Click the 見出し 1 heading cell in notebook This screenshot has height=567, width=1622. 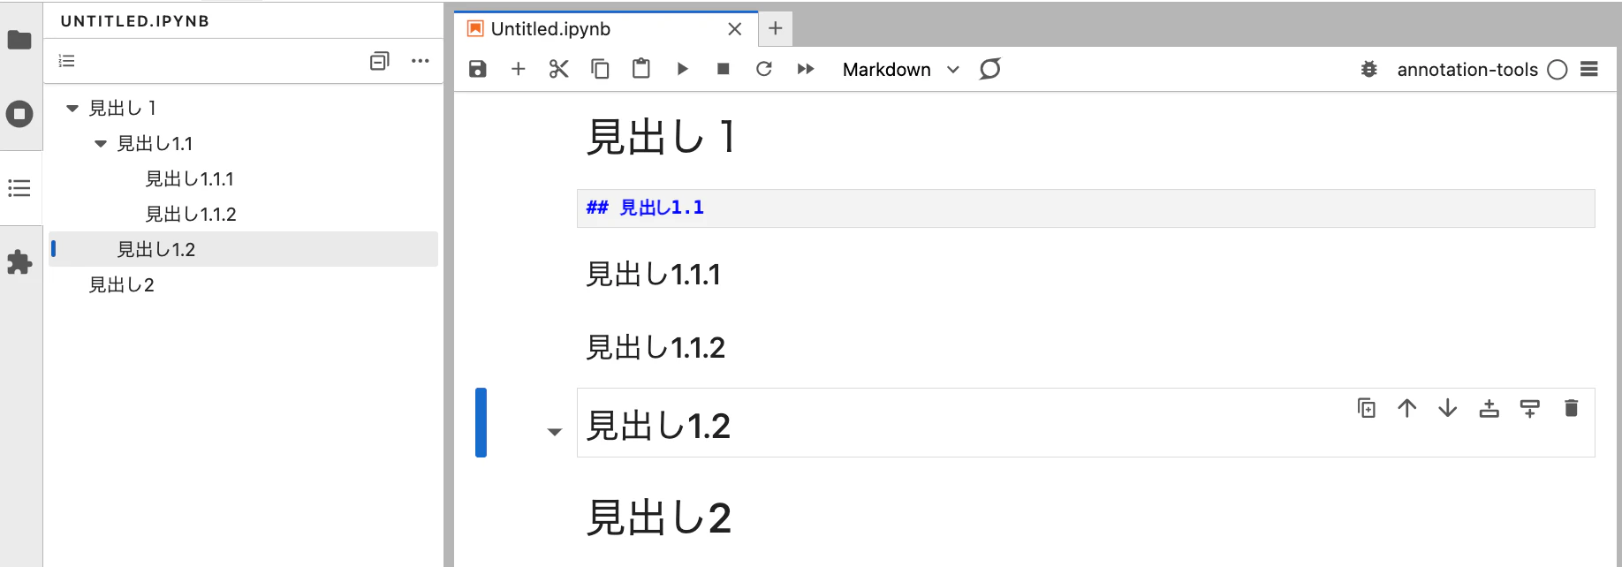coord(661,138)
